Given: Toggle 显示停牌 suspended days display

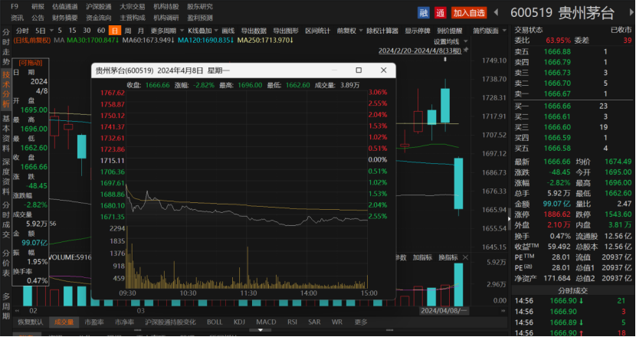Looking at the screenshot, I should (x=417, y=31).
